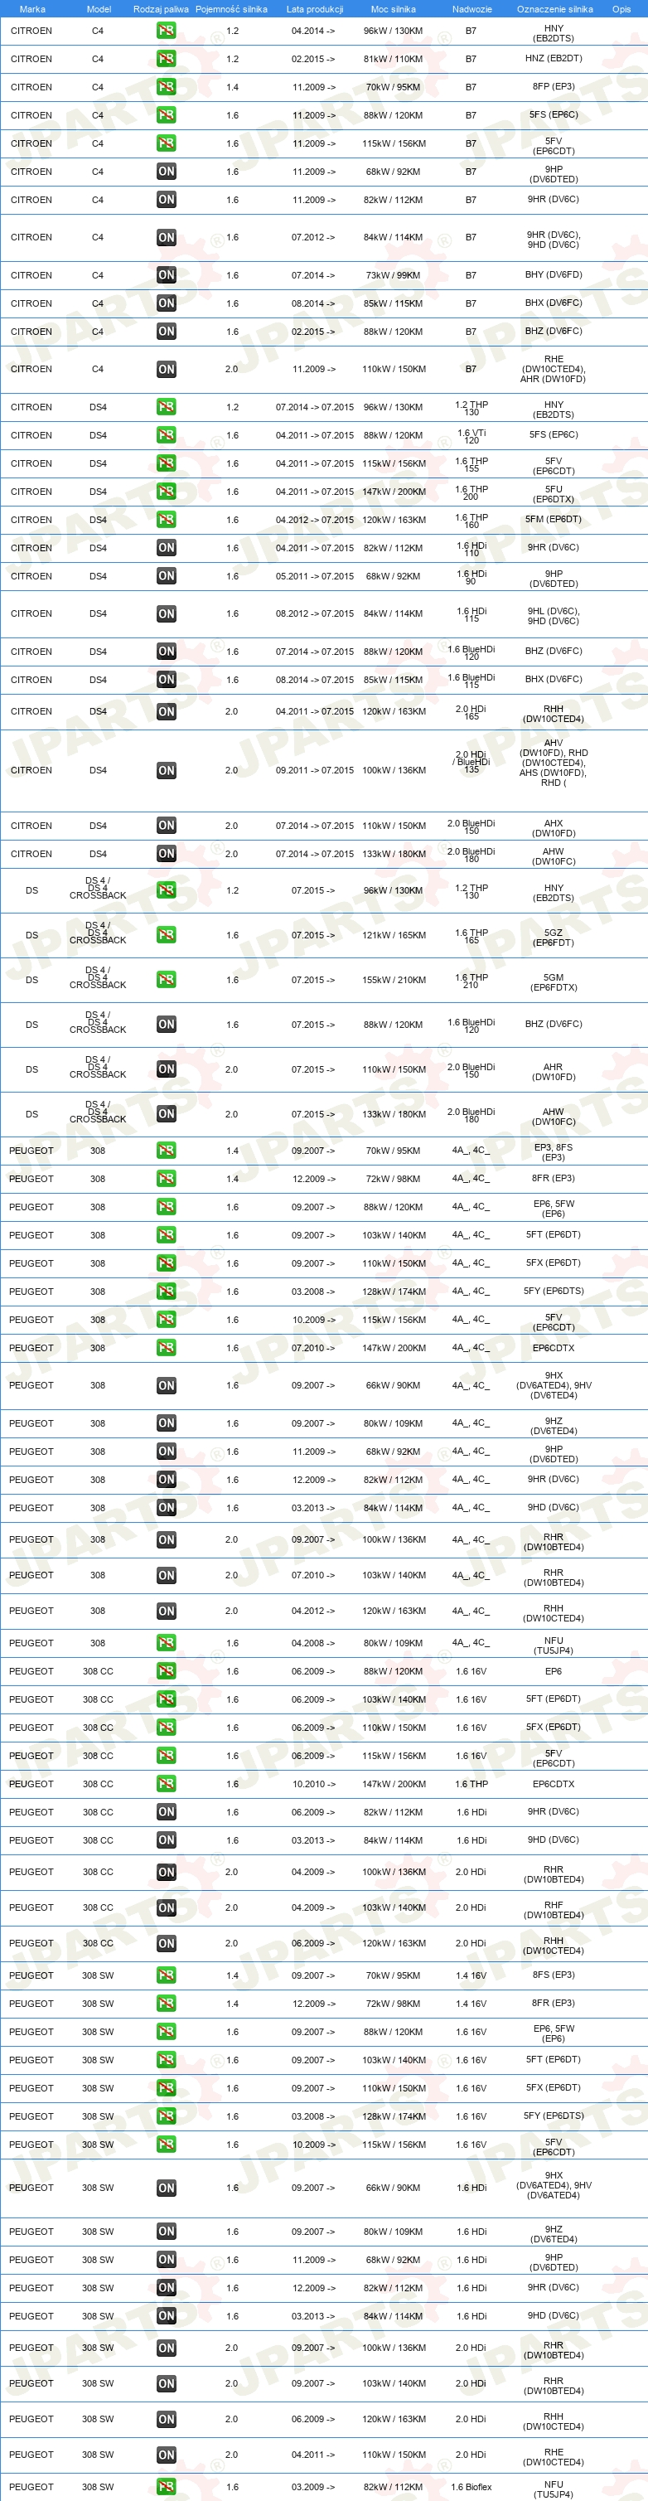Screen dimensions: 648x2501
Task: Select the '5GM (EP6FDTX)' engine code cell
Action: (x=554, y=982)
